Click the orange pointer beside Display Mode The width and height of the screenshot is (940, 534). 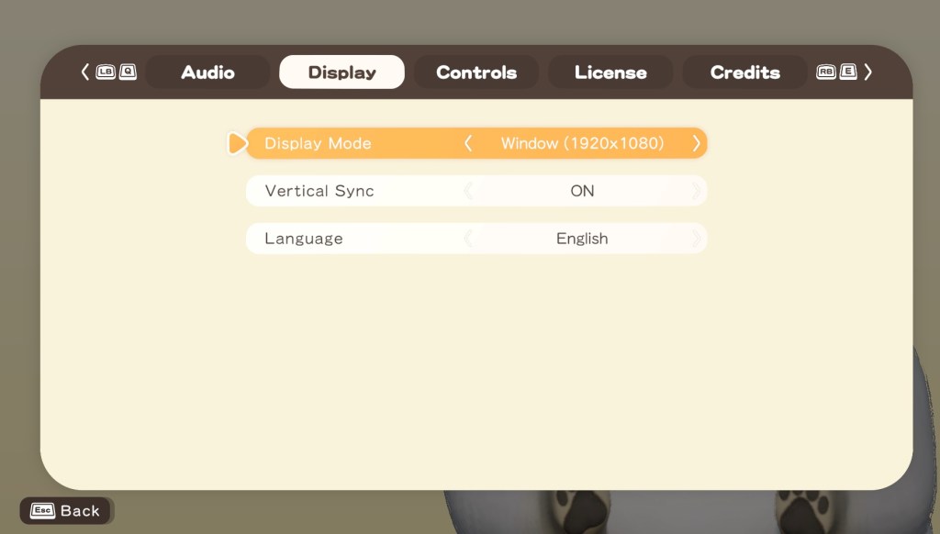[x=237, y=143]
